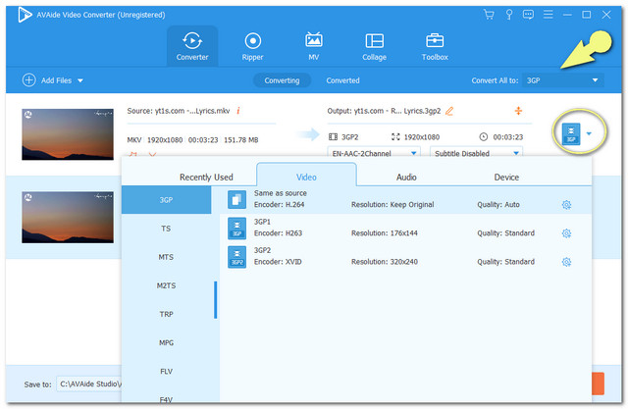
Task: Click the register key icon
Action: click(x=508, y=15)
